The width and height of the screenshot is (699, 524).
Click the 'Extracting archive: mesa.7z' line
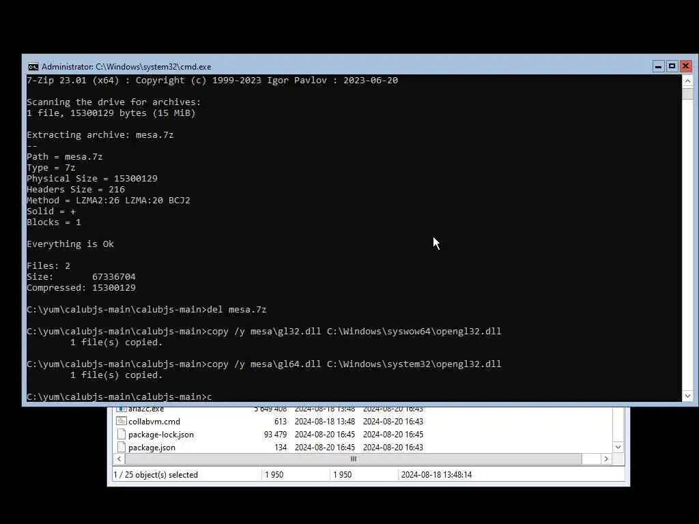pyautogui.click(x=100, y=135)
